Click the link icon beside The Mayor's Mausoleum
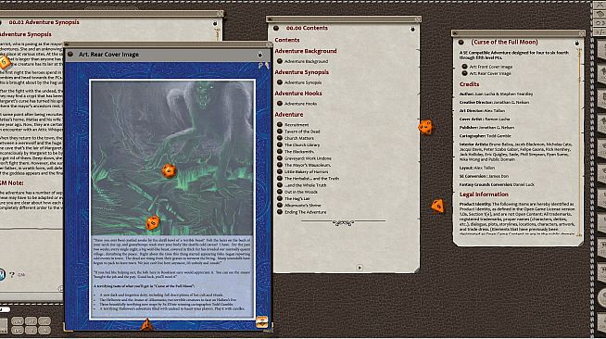The image size is (606, 339). (x=280, y=165)
